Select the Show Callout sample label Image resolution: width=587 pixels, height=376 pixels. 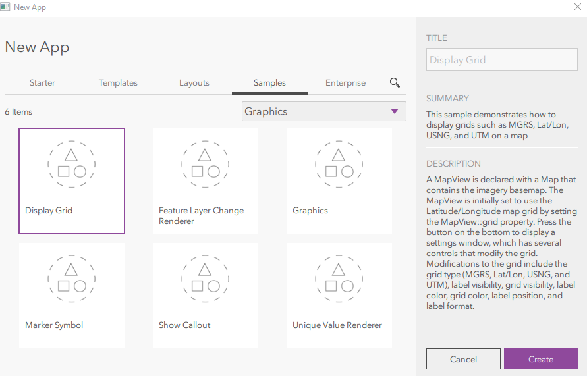pyautogui.click(x=184, y=325)
